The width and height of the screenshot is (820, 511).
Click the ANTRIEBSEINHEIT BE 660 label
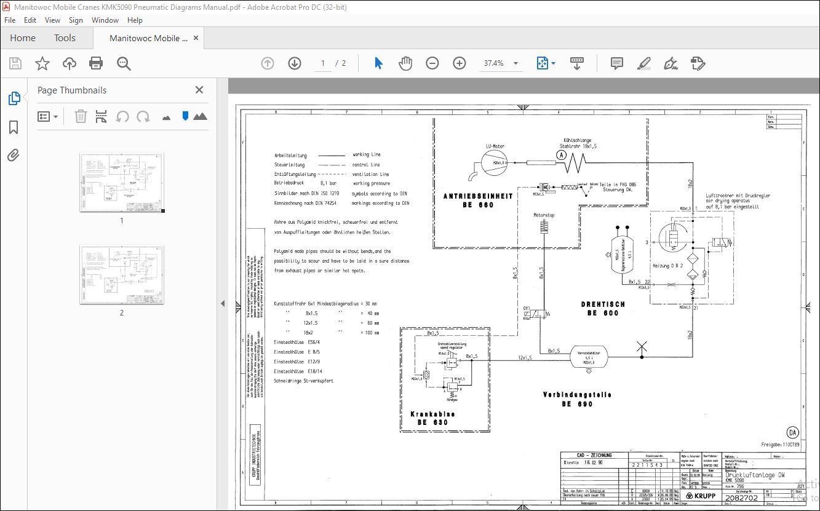click(478, 200)
